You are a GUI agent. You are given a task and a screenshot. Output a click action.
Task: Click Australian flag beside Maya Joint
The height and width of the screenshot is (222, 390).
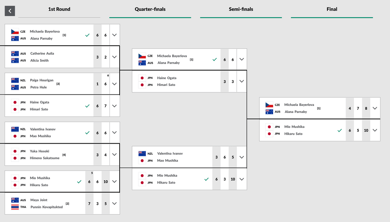tap(15, 200)
